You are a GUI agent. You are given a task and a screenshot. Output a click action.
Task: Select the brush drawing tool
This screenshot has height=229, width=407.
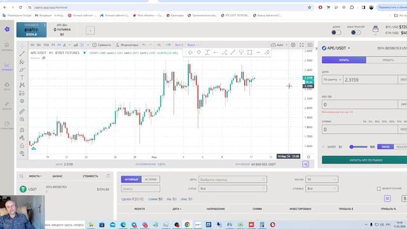click(x=22, y=69)
